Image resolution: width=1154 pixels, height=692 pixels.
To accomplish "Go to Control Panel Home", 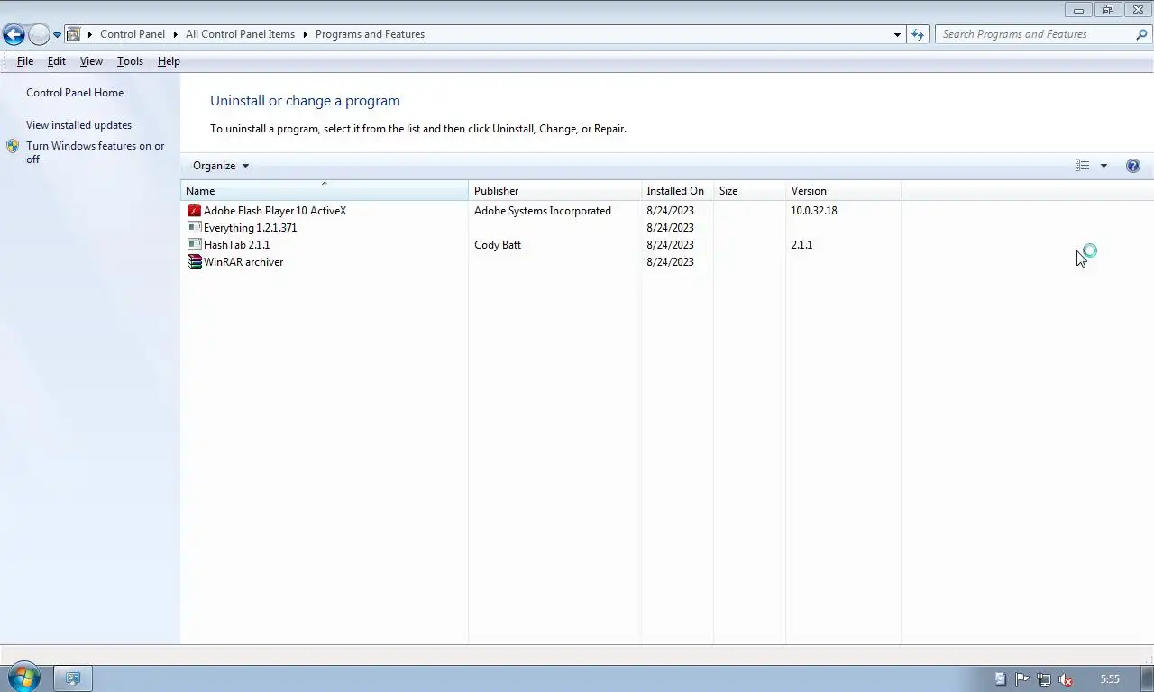I will click(x=75, y=93).
